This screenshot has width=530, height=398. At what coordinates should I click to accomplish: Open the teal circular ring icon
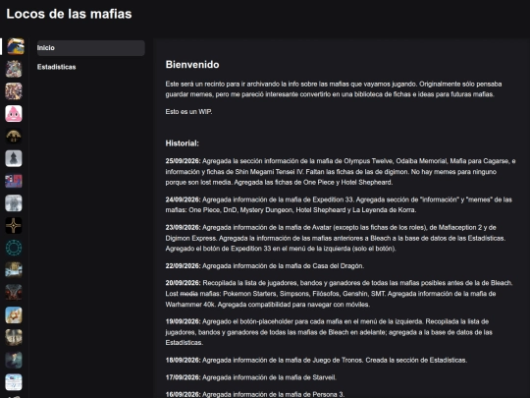pyautogui.click(x=14, y=248)
